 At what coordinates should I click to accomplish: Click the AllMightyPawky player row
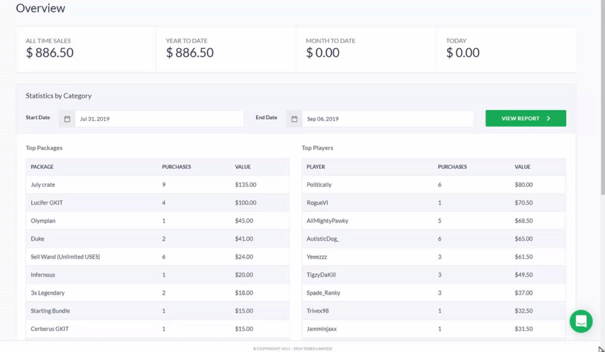(x=327, y=221)
